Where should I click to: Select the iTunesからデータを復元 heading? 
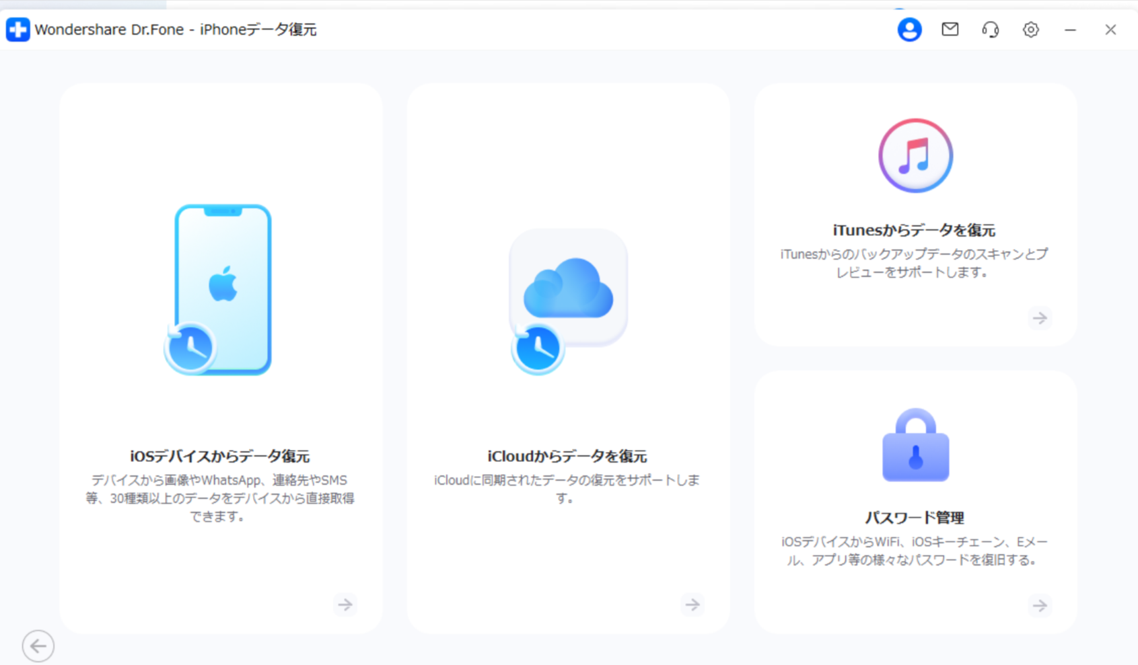click(914, 230)
